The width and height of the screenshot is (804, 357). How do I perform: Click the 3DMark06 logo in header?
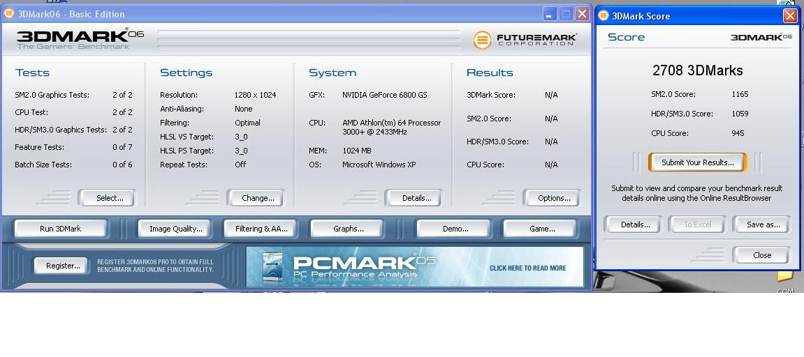[80, 39]
